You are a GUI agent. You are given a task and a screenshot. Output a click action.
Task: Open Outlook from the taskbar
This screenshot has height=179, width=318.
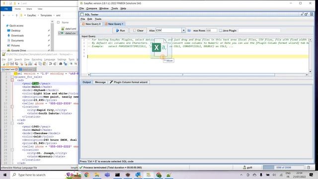pyautogui.click(x=138, y=175)
